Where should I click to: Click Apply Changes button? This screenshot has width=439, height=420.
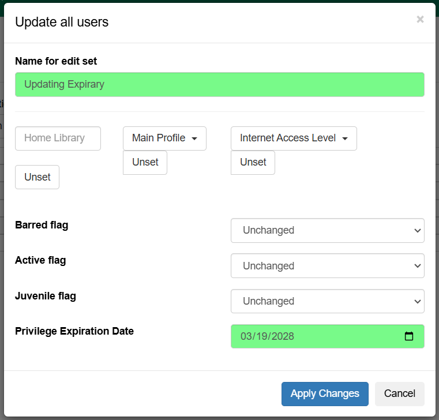pyautogui.click(x=325, y=393)
